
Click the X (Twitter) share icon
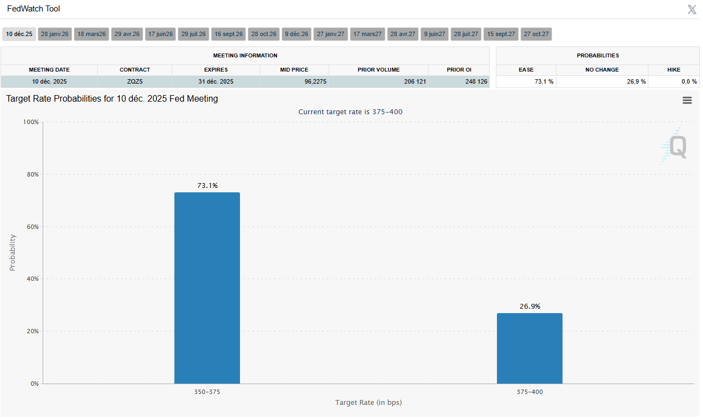(x=692, y=9)
